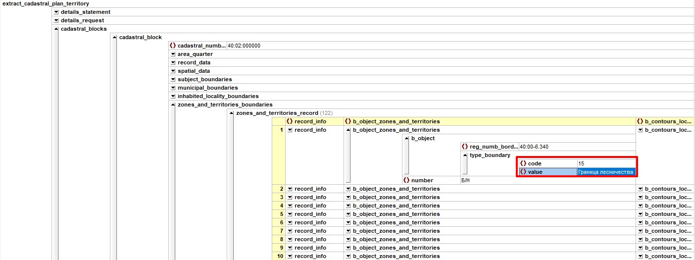Expand b_object_zones_and_territories in row 3
This screenshot has width=695, height=260.
point(348,197)
